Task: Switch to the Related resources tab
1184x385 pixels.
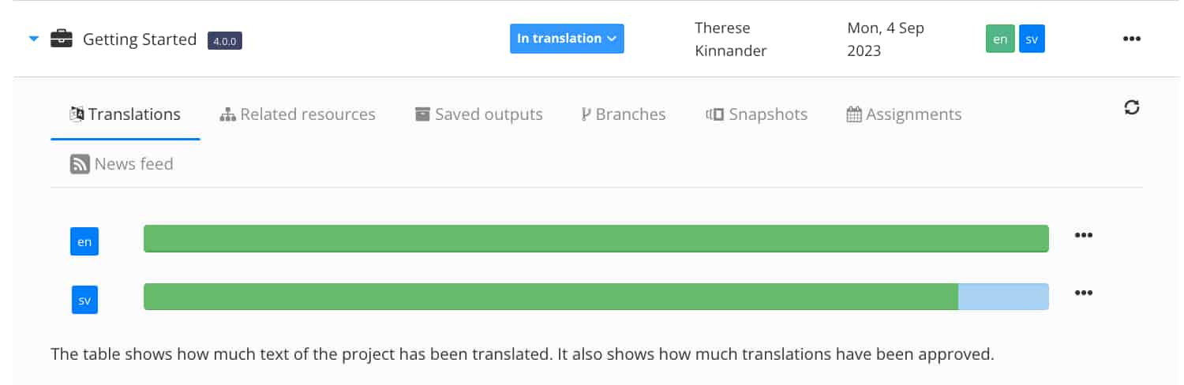Action: tap(298, 114)
